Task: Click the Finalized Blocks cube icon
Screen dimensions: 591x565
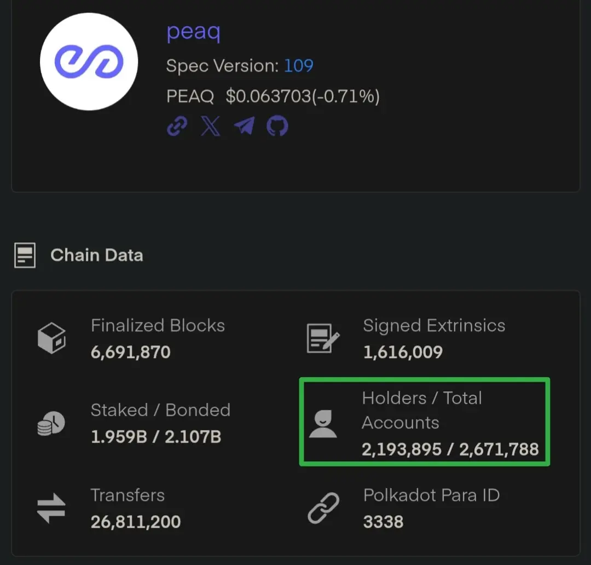Action: pos(51,338)
